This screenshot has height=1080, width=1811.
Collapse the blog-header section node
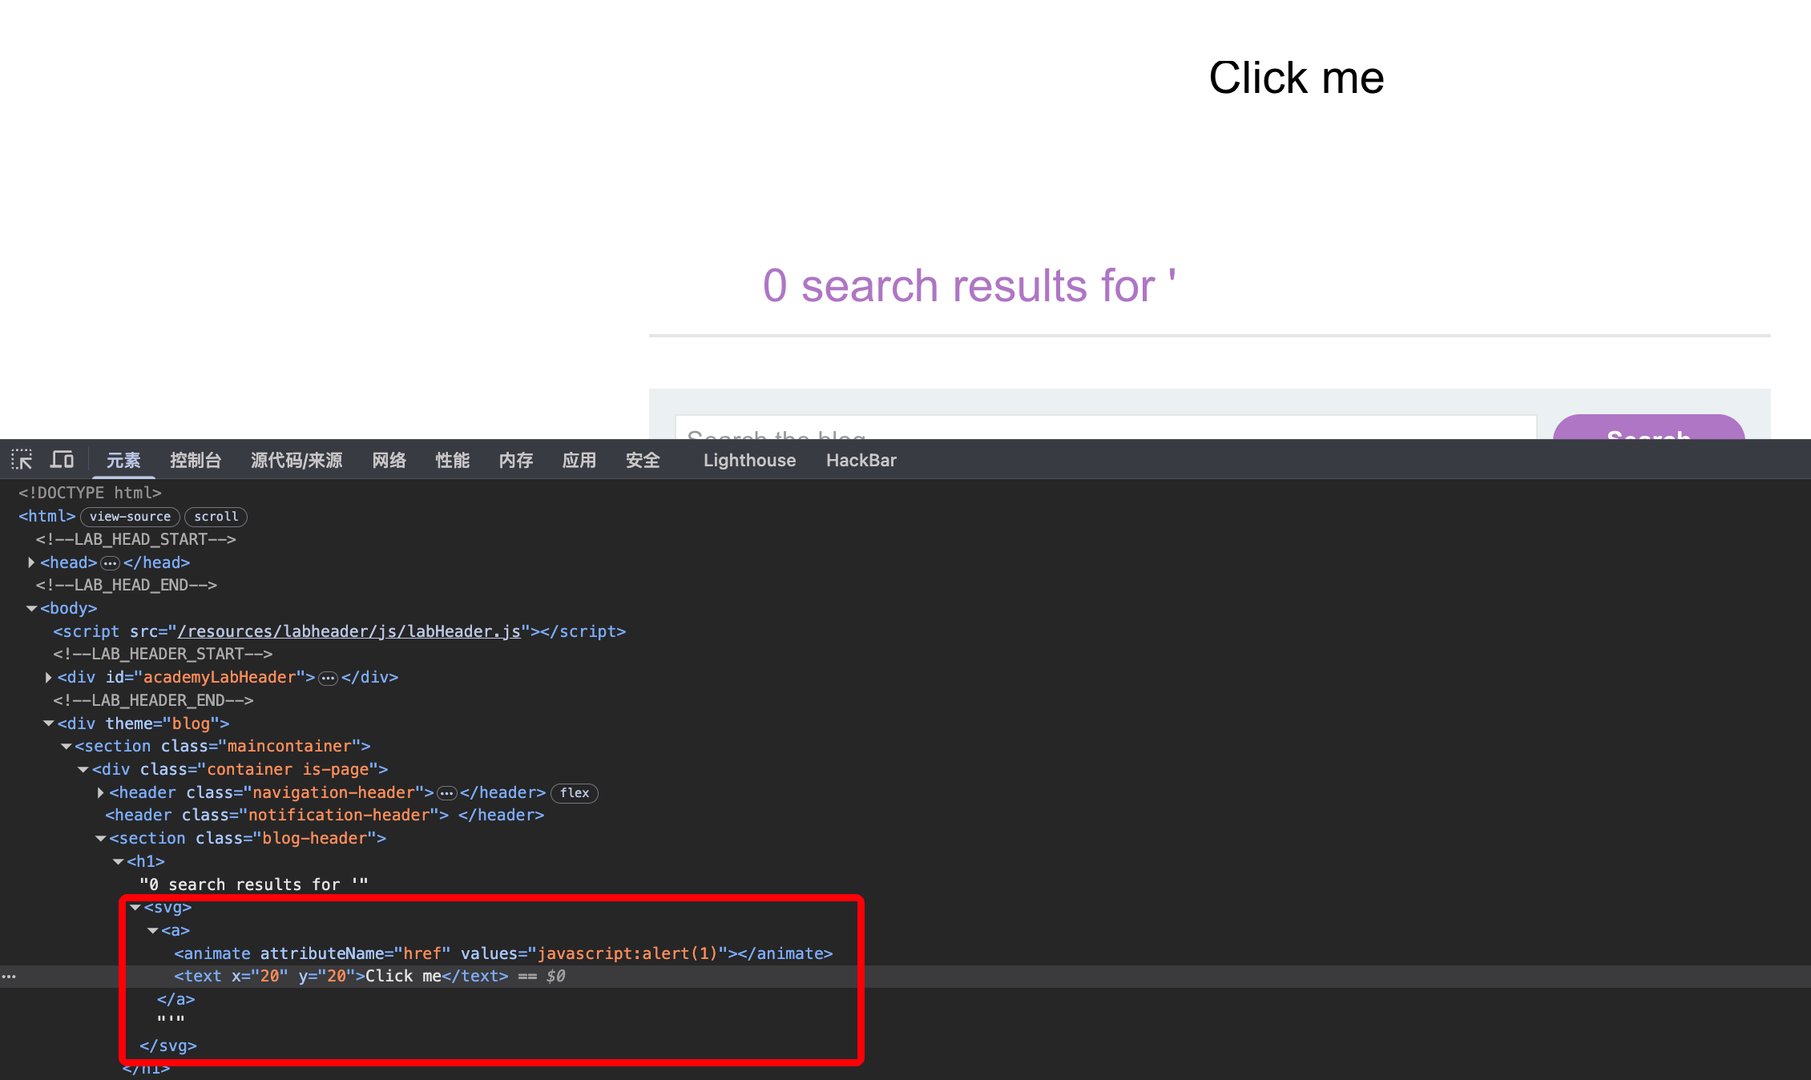[100, 839]
